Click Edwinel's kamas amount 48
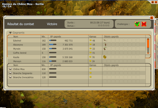Viewport: 158px width, 108px height. coord(93,41)
